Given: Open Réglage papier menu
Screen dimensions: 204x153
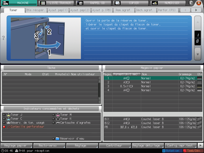Looking at the screenshot, I should (17, 146).
